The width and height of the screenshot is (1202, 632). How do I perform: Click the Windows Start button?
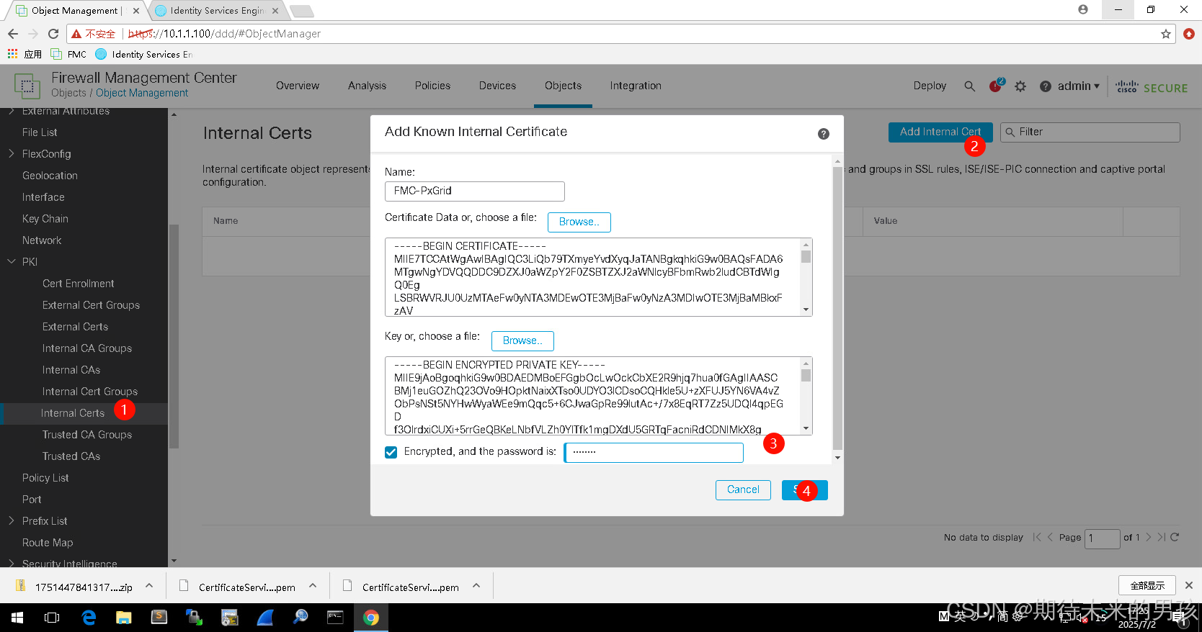17,618
